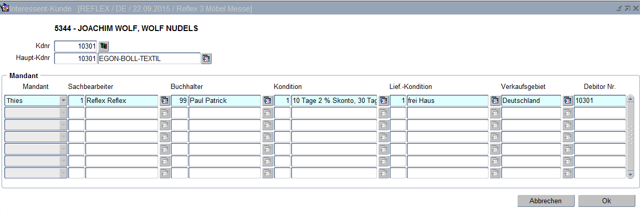The height and width of the screenshot is (211, 640).
Task: Expand the Thies Mandant dropdown
Action: click(63, 100)
